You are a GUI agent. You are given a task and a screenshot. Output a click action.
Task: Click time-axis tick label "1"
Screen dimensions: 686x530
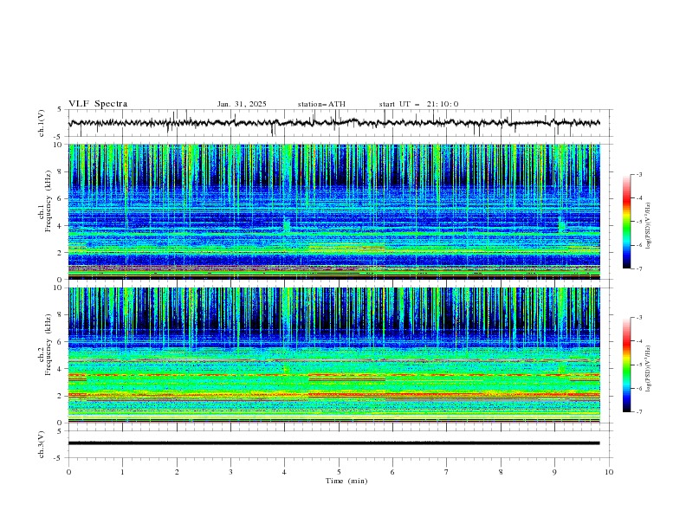pyautogui.click(x=122, y=472)
